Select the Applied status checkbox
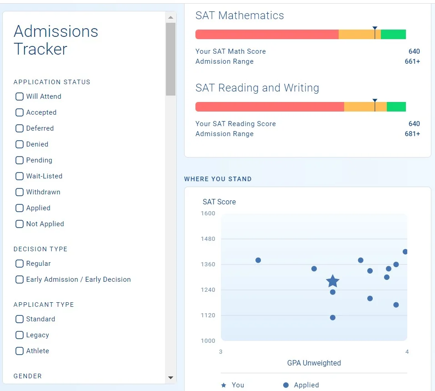 [x=20, y=208]
